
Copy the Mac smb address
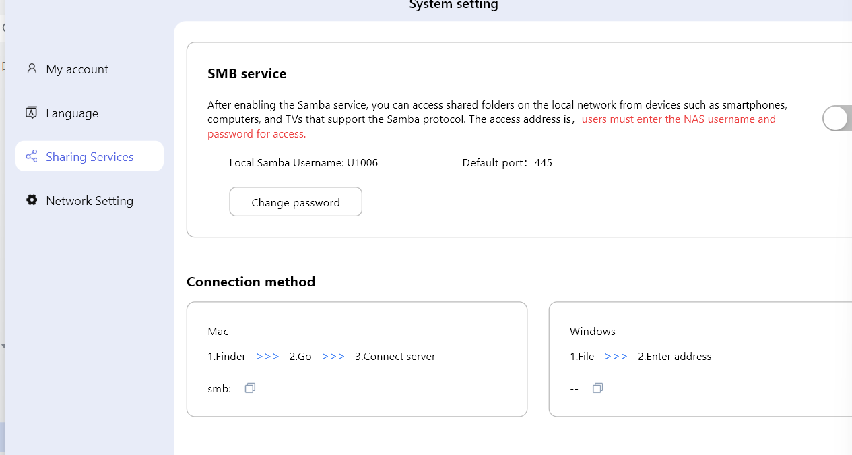point(250,388)
